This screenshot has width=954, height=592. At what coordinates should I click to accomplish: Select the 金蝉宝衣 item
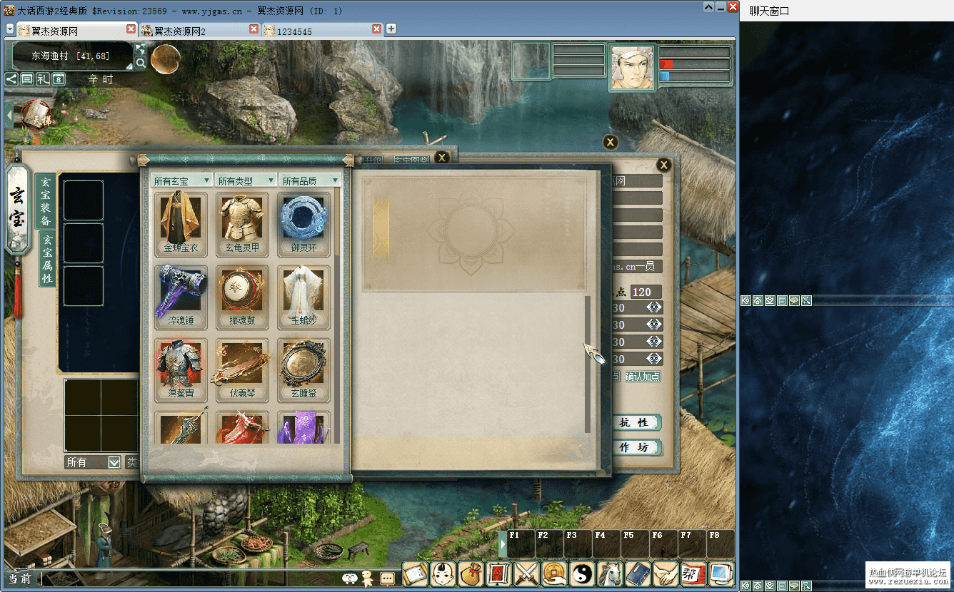tap(181, 225)
